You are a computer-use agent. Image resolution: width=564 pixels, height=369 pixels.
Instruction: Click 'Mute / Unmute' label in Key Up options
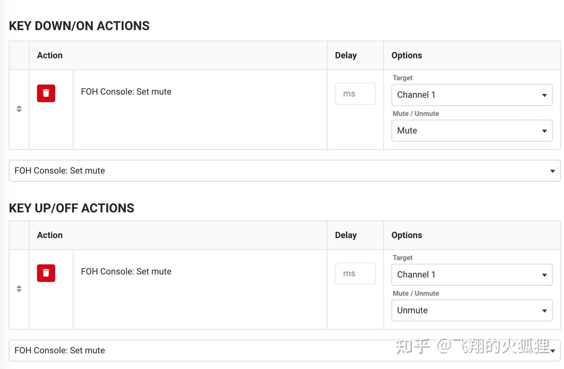point(416,293)
